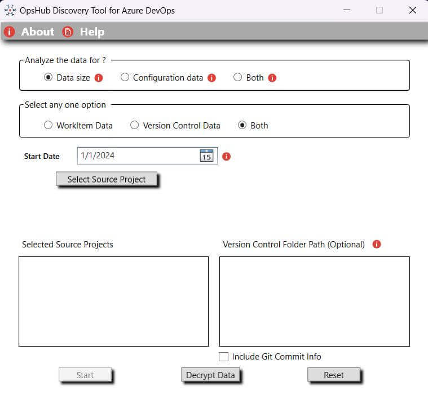Select the WorkItem Data radio button

[48, 125]
